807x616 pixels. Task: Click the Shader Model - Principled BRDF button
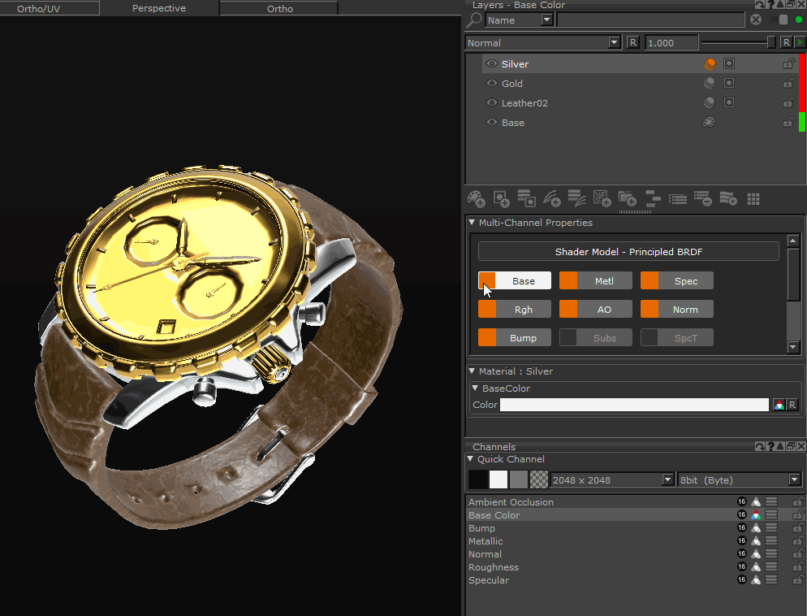pyautogui.click(x=628, y=252)
